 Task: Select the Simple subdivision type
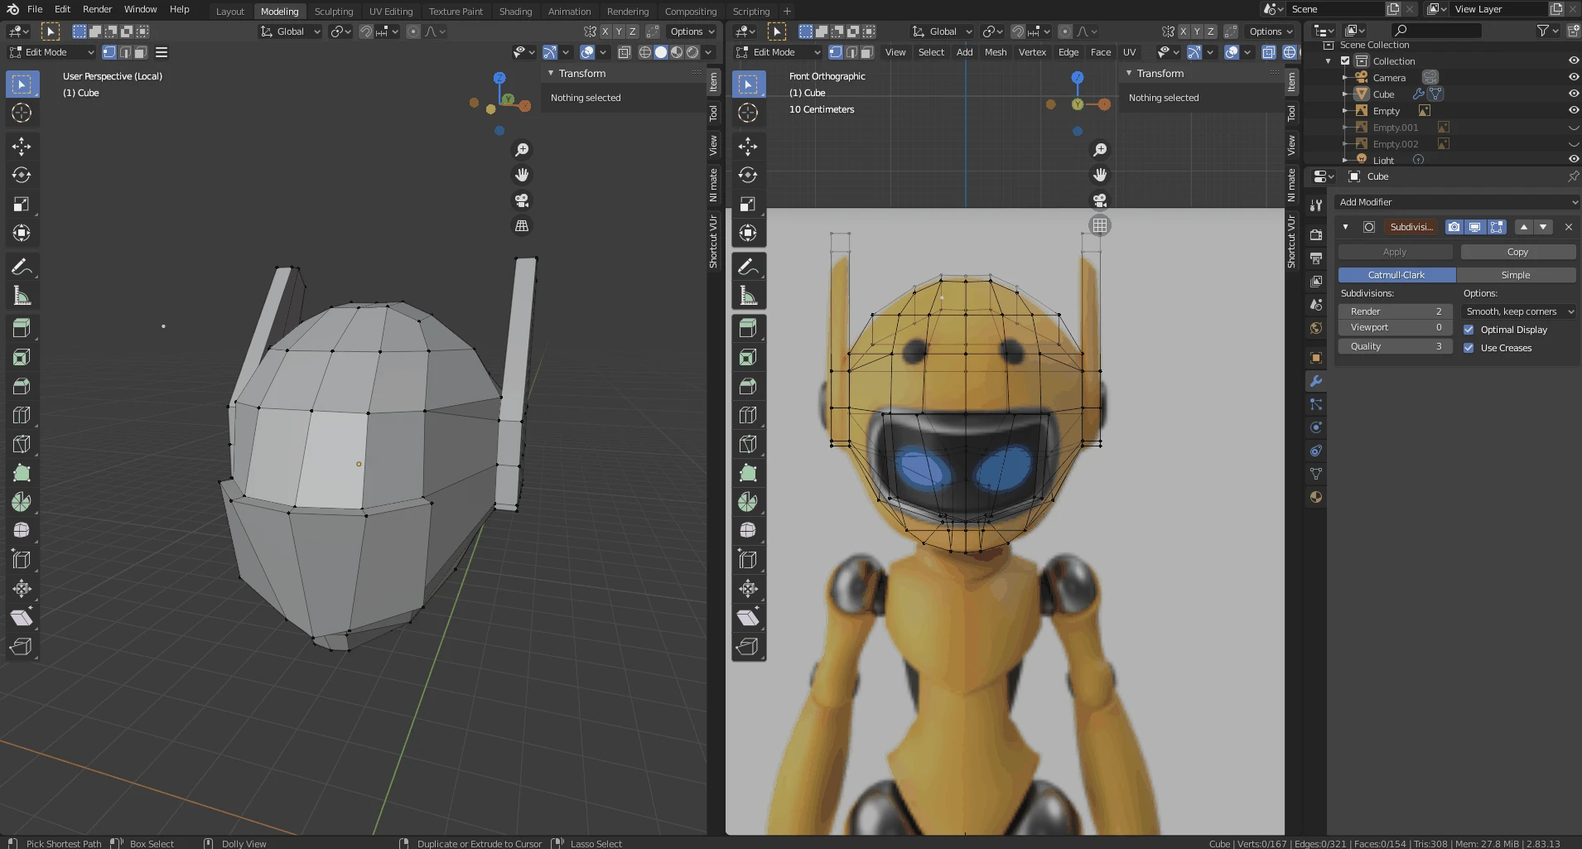[x=1516, y=275]
